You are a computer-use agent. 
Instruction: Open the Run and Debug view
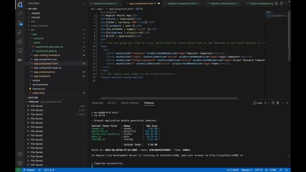(20, 32)
